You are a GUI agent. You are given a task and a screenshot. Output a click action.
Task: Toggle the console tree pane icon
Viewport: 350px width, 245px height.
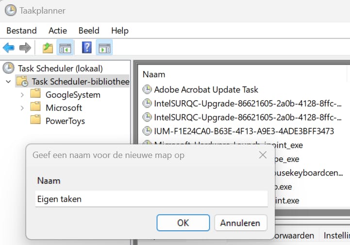pos(65,48)
